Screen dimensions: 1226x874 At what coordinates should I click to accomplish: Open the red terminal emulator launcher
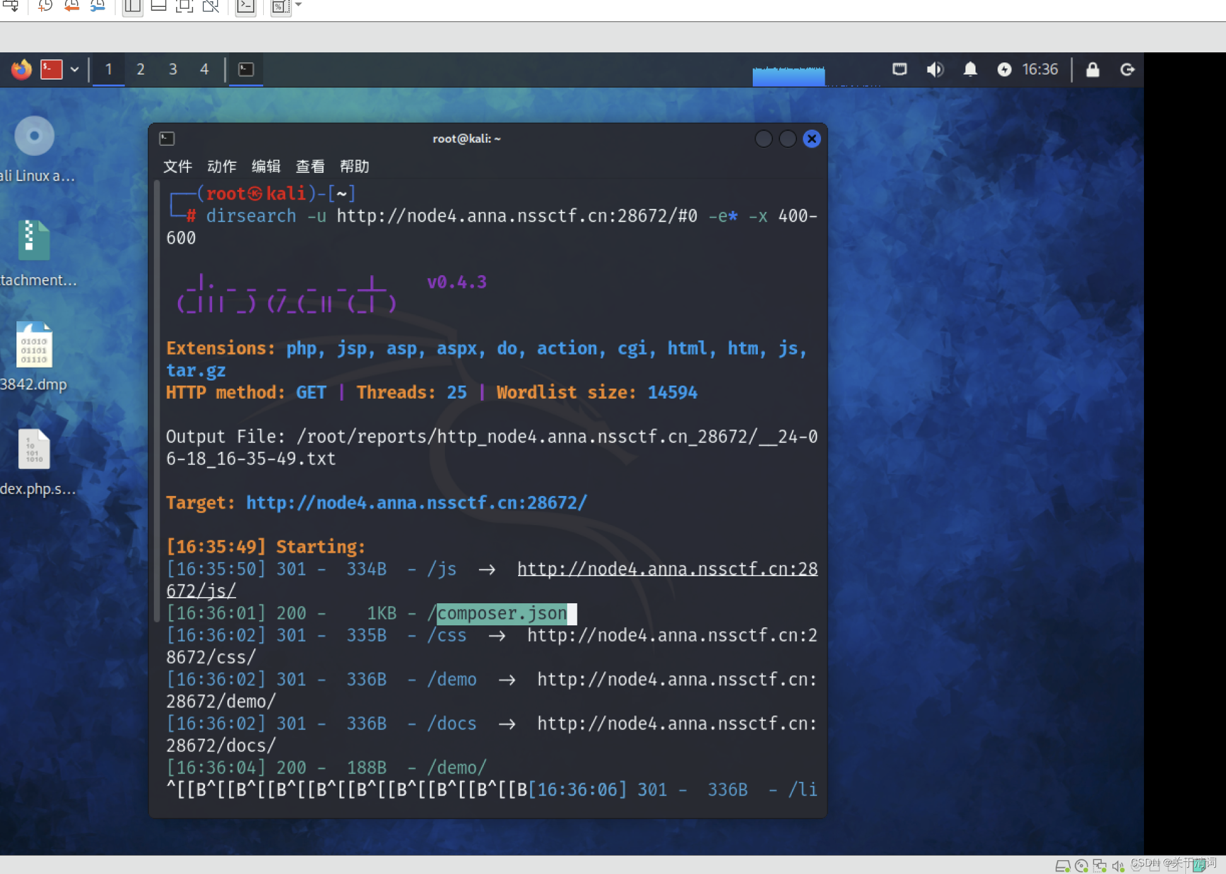point(51,69)
